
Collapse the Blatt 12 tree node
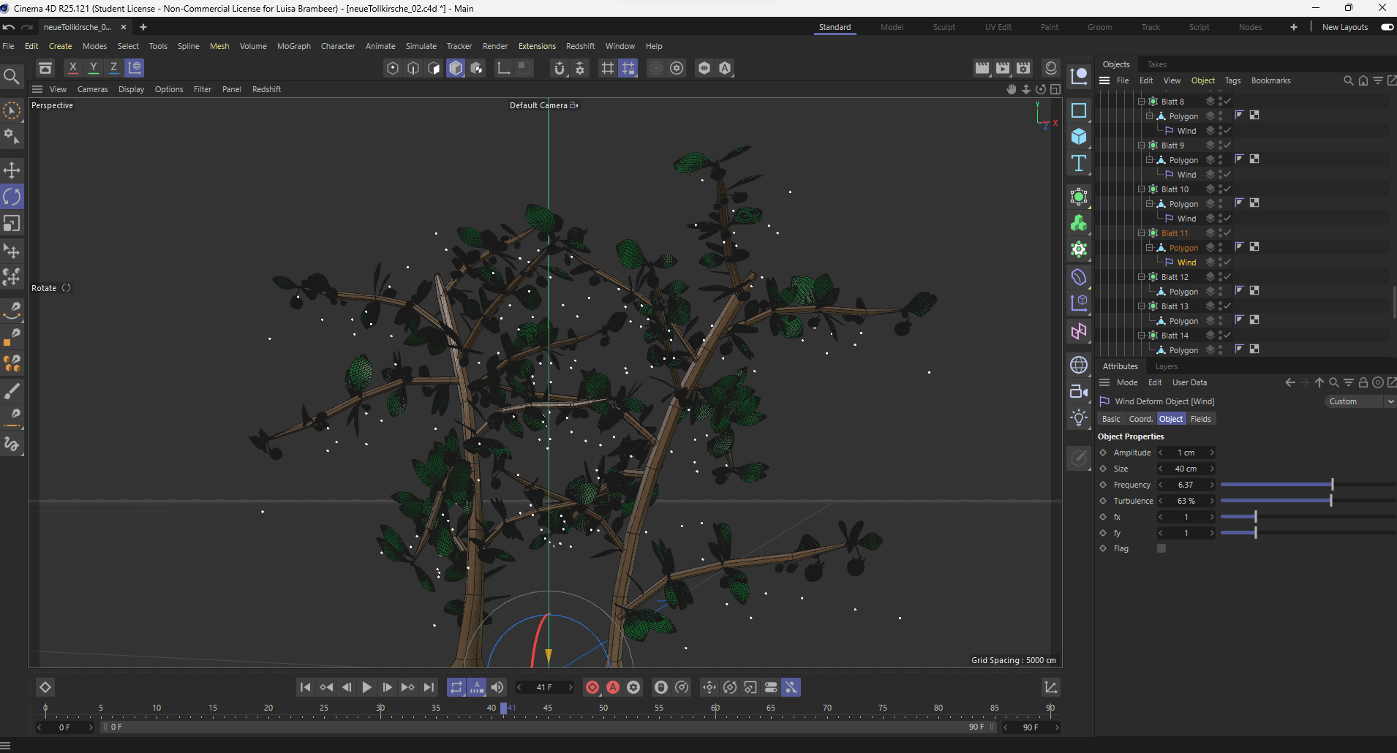pyautogui.click(x=1141, y=277)
